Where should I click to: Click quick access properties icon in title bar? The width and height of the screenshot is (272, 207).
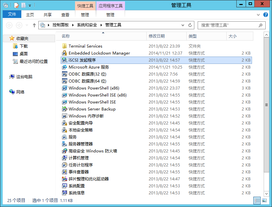pos(16,5)
